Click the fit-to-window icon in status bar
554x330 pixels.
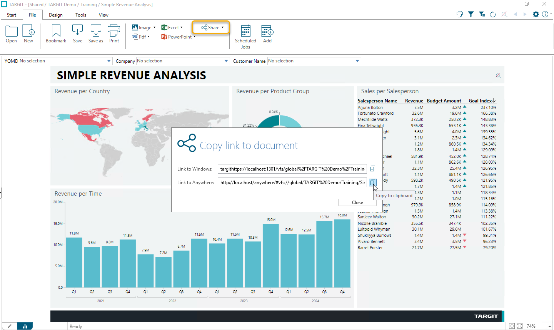pos(512,326)
